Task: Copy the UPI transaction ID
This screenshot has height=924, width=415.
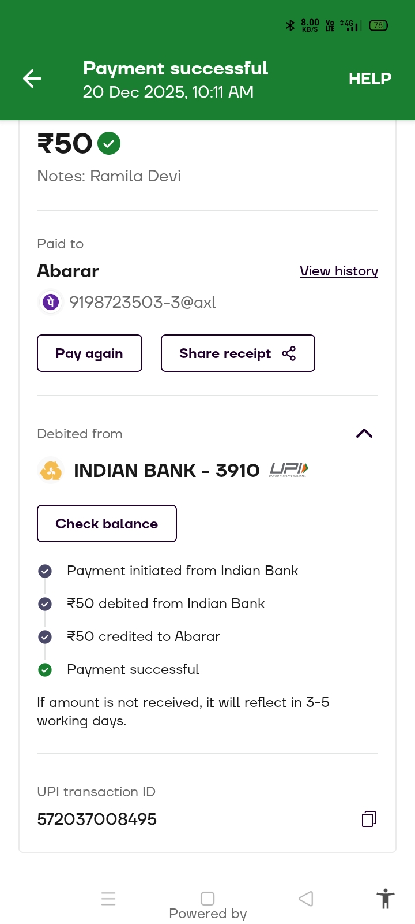Action: 369,819
